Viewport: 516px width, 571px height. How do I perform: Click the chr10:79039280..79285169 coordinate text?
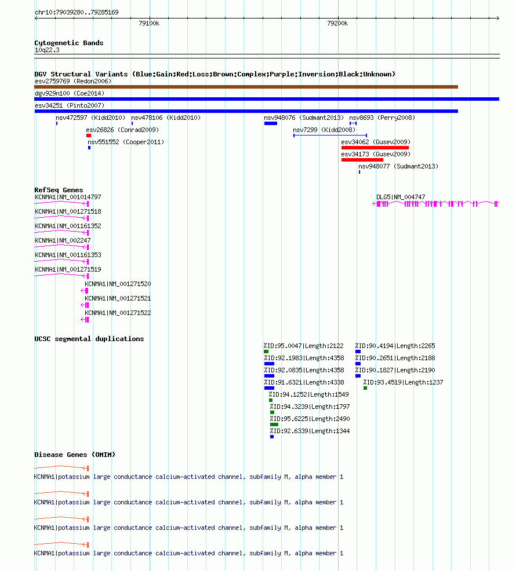[x=77, y=12]
